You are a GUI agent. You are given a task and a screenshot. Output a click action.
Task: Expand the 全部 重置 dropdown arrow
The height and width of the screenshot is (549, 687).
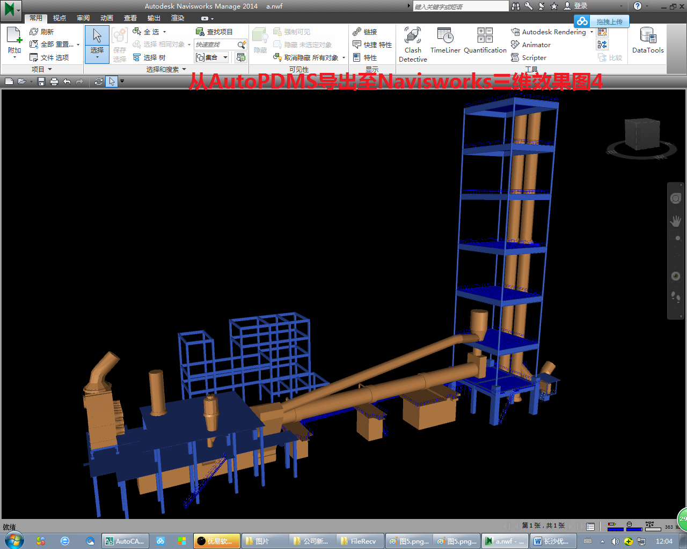coord(78,44)
